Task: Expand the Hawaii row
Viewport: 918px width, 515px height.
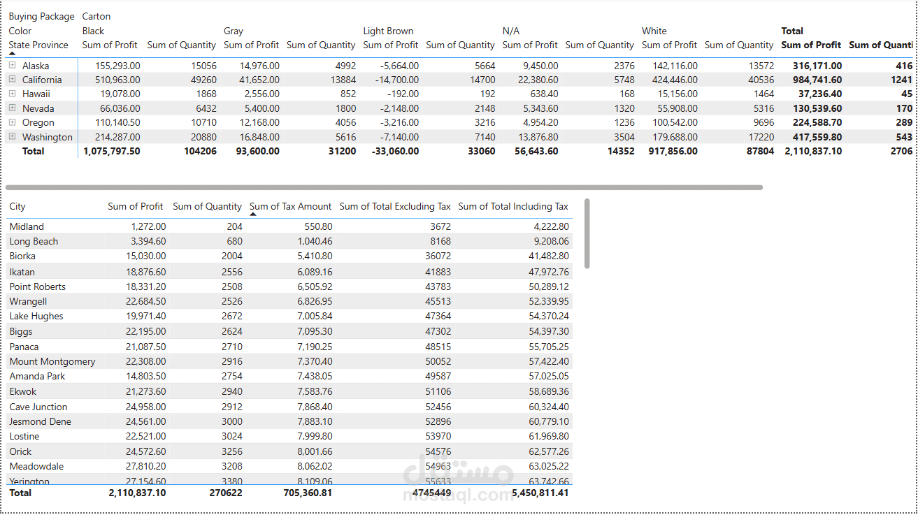Action: point(12,94)
